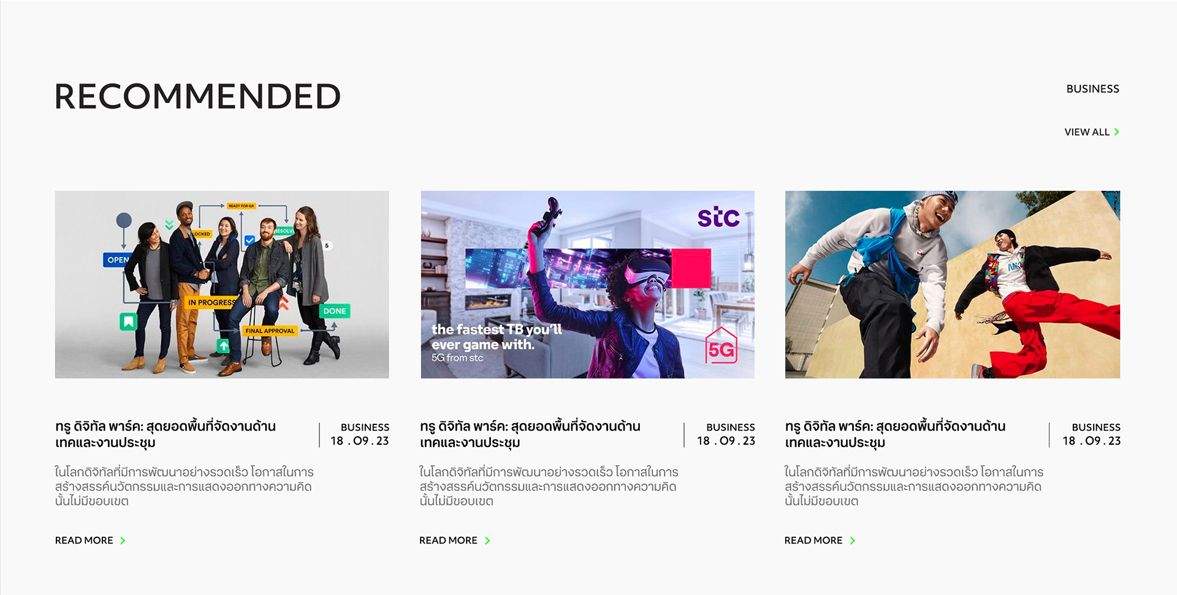
Task: Click the third article's Thai headline
Action: [895, 434]
